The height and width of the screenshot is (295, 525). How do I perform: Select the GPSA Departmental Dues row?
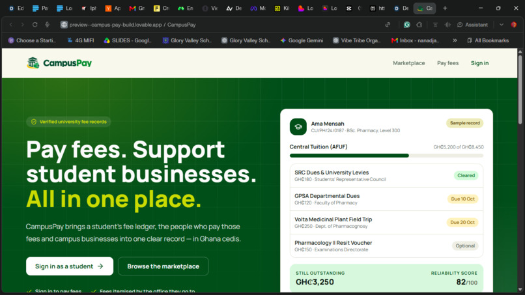pyautogui.click(x=386, y=199)
